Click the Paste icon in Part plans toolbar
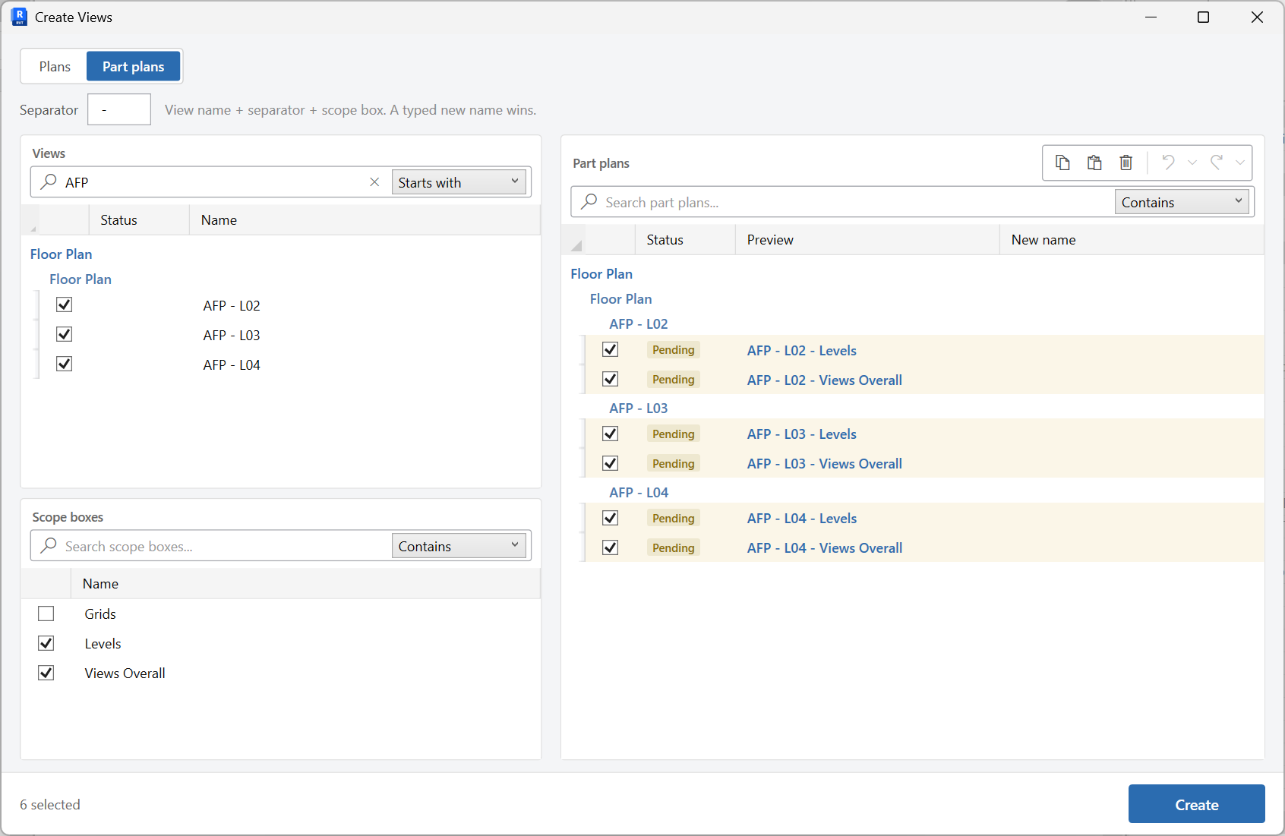The width and height of the screenshot is (1285, 836). 1094,162
